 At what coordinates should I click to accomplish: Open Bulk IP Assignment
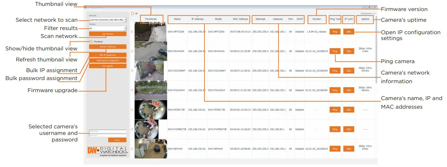[108, 55]
